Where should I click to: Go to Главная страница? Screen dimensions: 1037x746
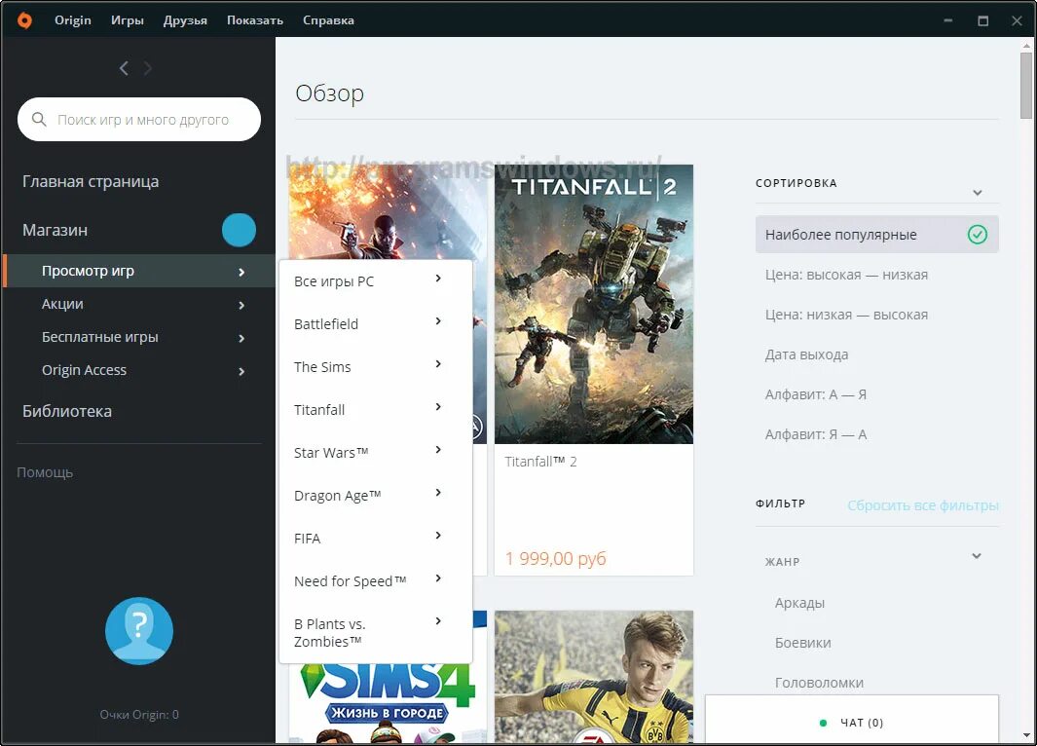91,181
